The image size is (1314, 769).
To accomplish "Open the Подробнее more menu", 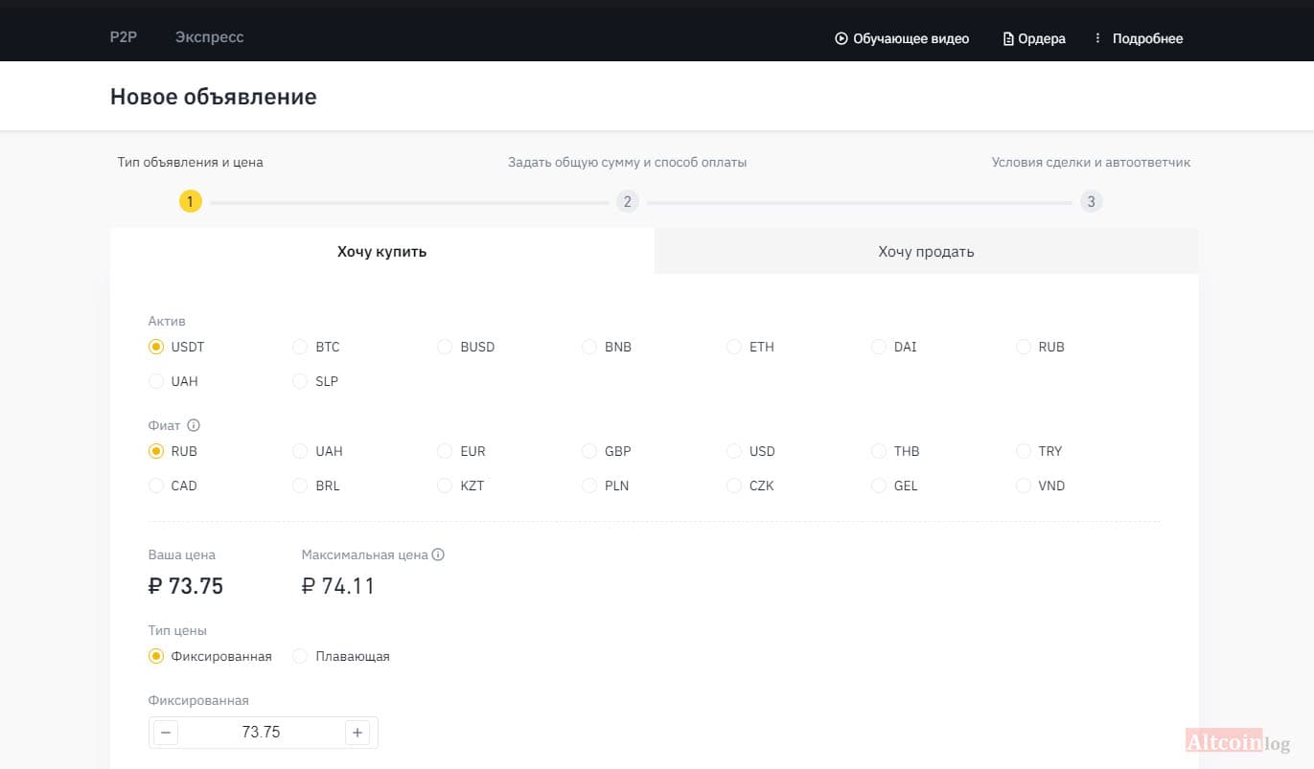I will click(x=1139, y=38).
